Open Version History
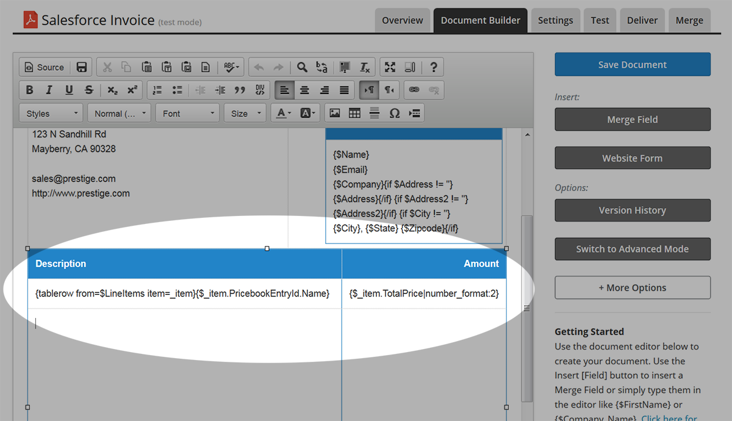732x421 pixels. point(633,210)
